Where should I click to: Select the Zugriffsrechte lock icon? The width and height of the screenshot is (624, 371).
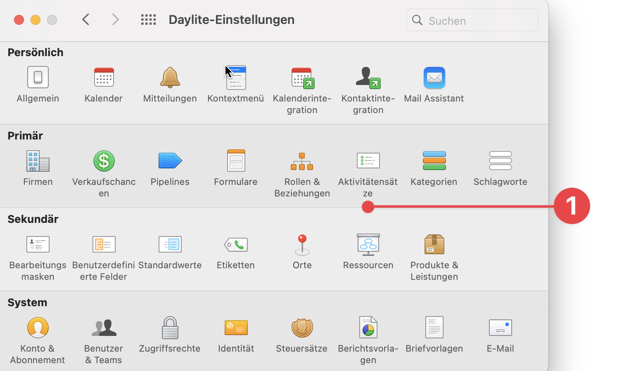170,327
